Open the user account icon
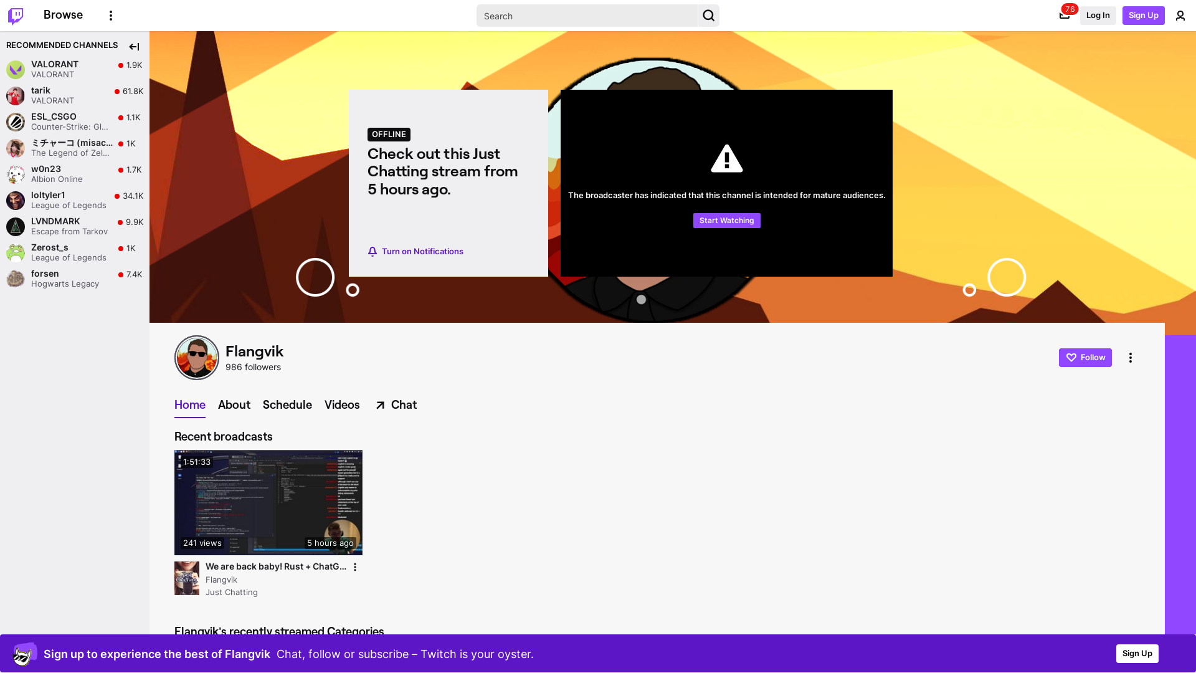This screenshot has width=1196, height=673. [x=1180, y=16]
